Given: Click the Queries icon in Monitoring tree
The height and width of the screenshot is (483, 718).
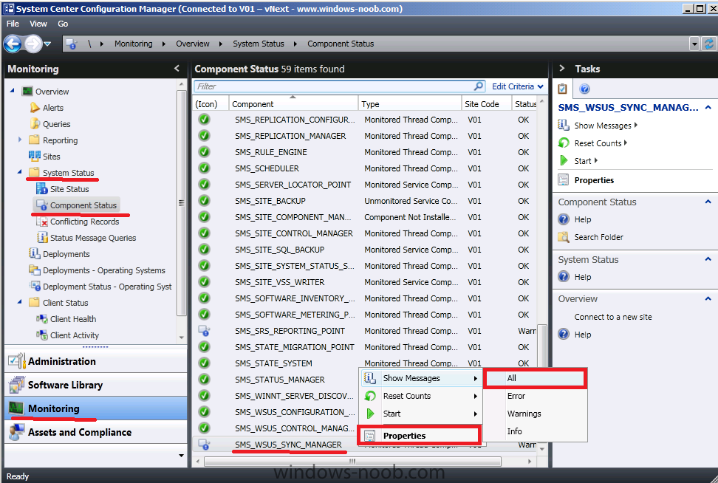Looking at the screenshot, I should (x=35, y=124).
